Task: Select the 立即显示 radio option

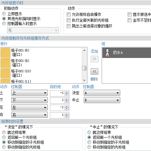Action: click(4, 14)
